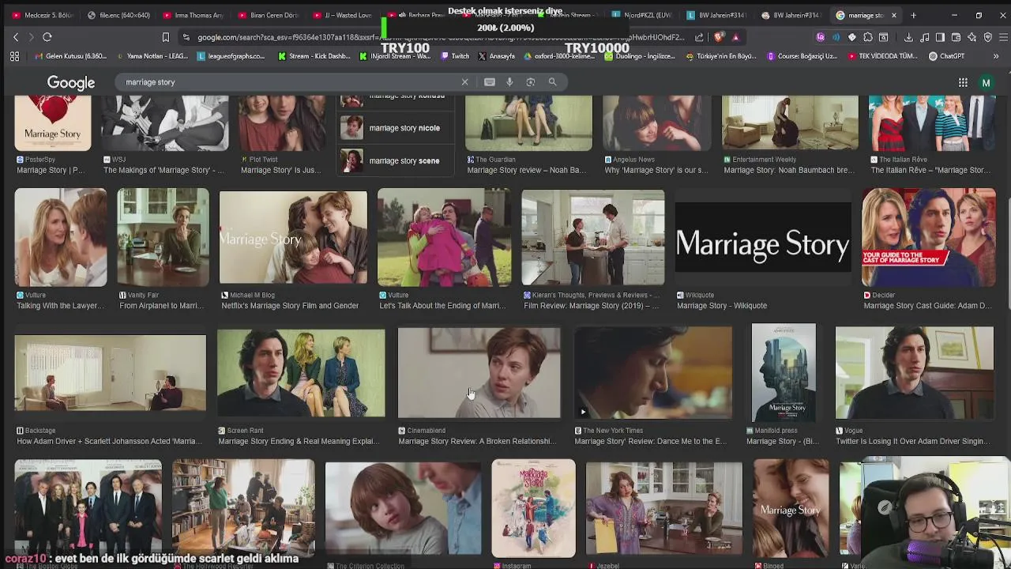This screenshot has width=1011, height=569.
Task: Open Brave VPN shield icon
Action: point(987,37)
